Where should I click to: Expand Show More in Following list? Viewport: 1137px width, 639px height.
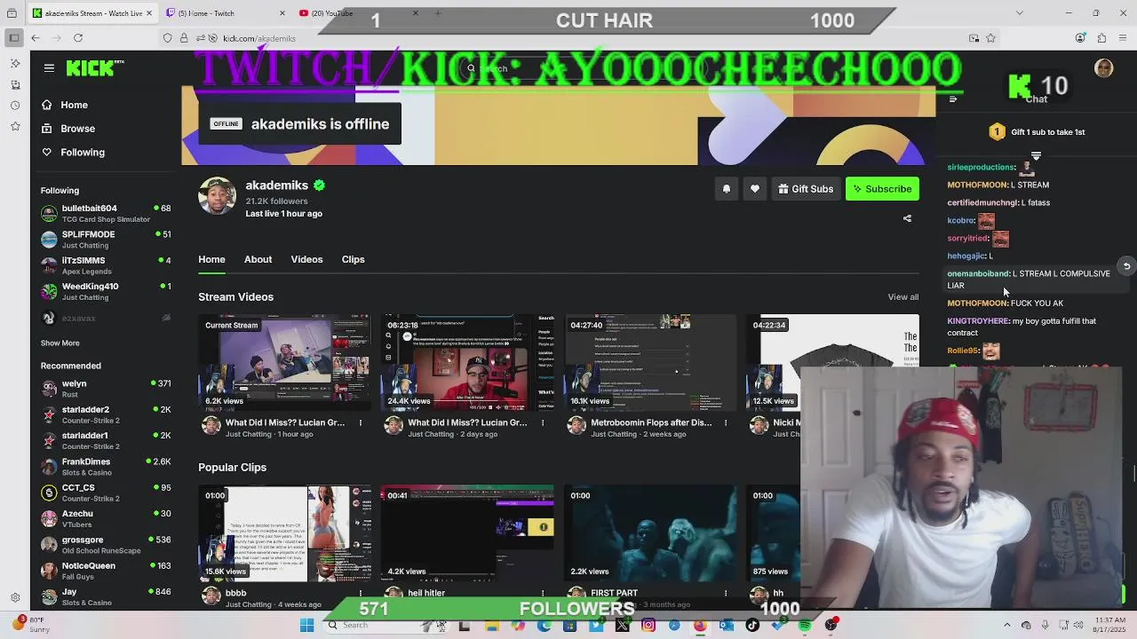[60, 343]
